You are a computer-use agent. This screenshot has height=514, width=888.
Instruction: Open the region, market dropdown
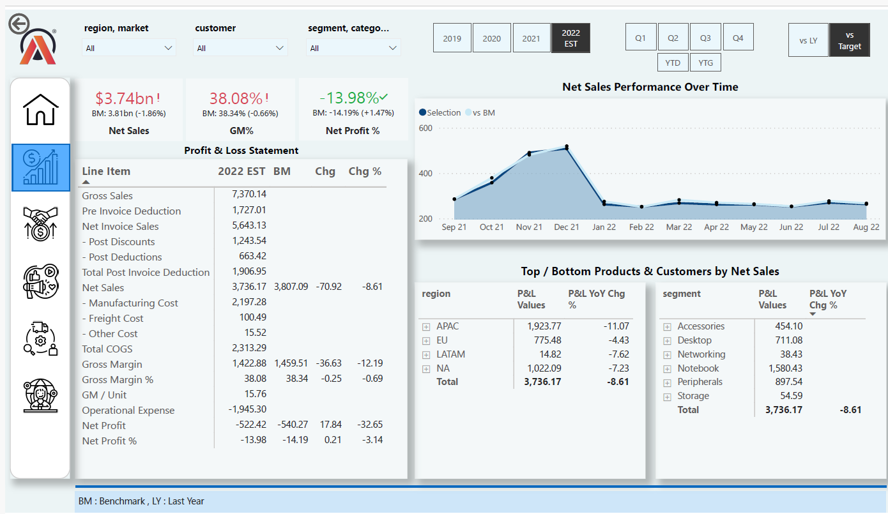click(129, 47)
